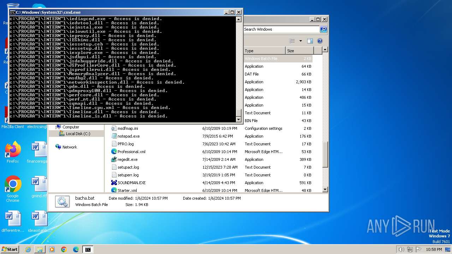The width and height of the screenshot is (452, 254).
Task: Select Professional.xml Edge icon
Action: (x=114, y=152)
